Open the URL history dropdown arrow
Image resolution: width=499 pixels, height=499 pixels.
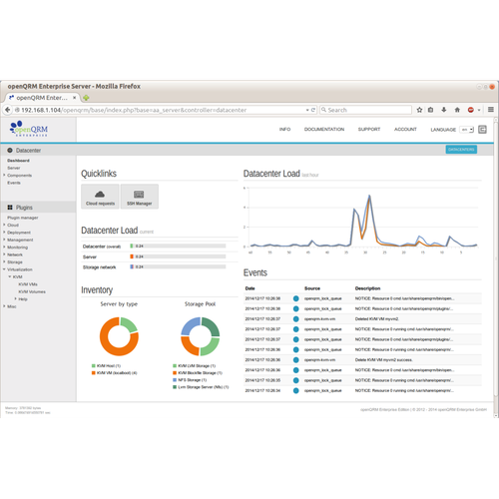(x=307, y=110)
